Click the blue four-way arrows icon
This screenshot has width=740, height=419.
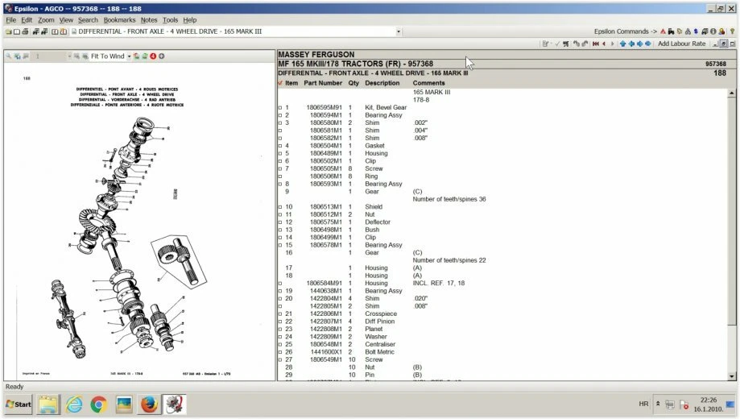pyautogui.click(x=648, y=44)
